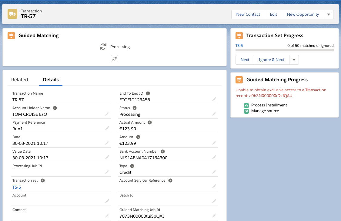
Task: Click the Manage source icon
Action: (x=246, y=111)
